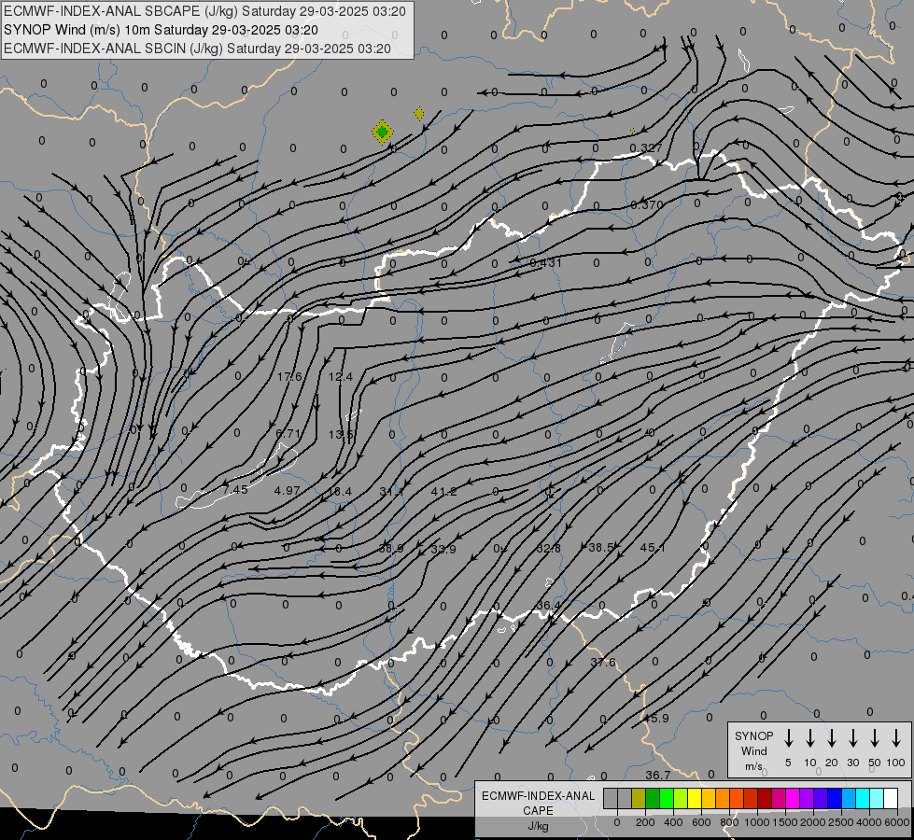The width and height of the screenshot is (914, 840).
Task: Click the map value 45.1
Action: coord(653,547)
